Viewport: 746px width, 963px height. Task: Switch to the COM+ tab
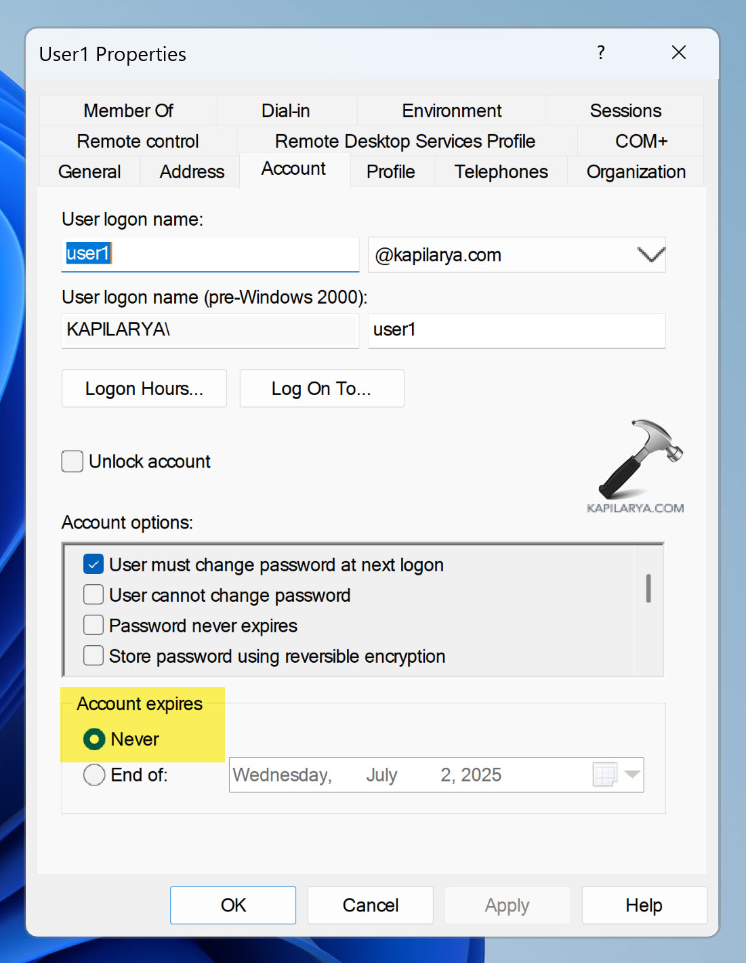pyautogui.click(x=641, y=141)
